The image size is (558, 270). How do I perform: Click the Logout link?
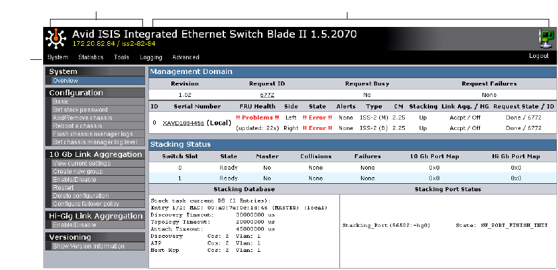coord(539,56)
